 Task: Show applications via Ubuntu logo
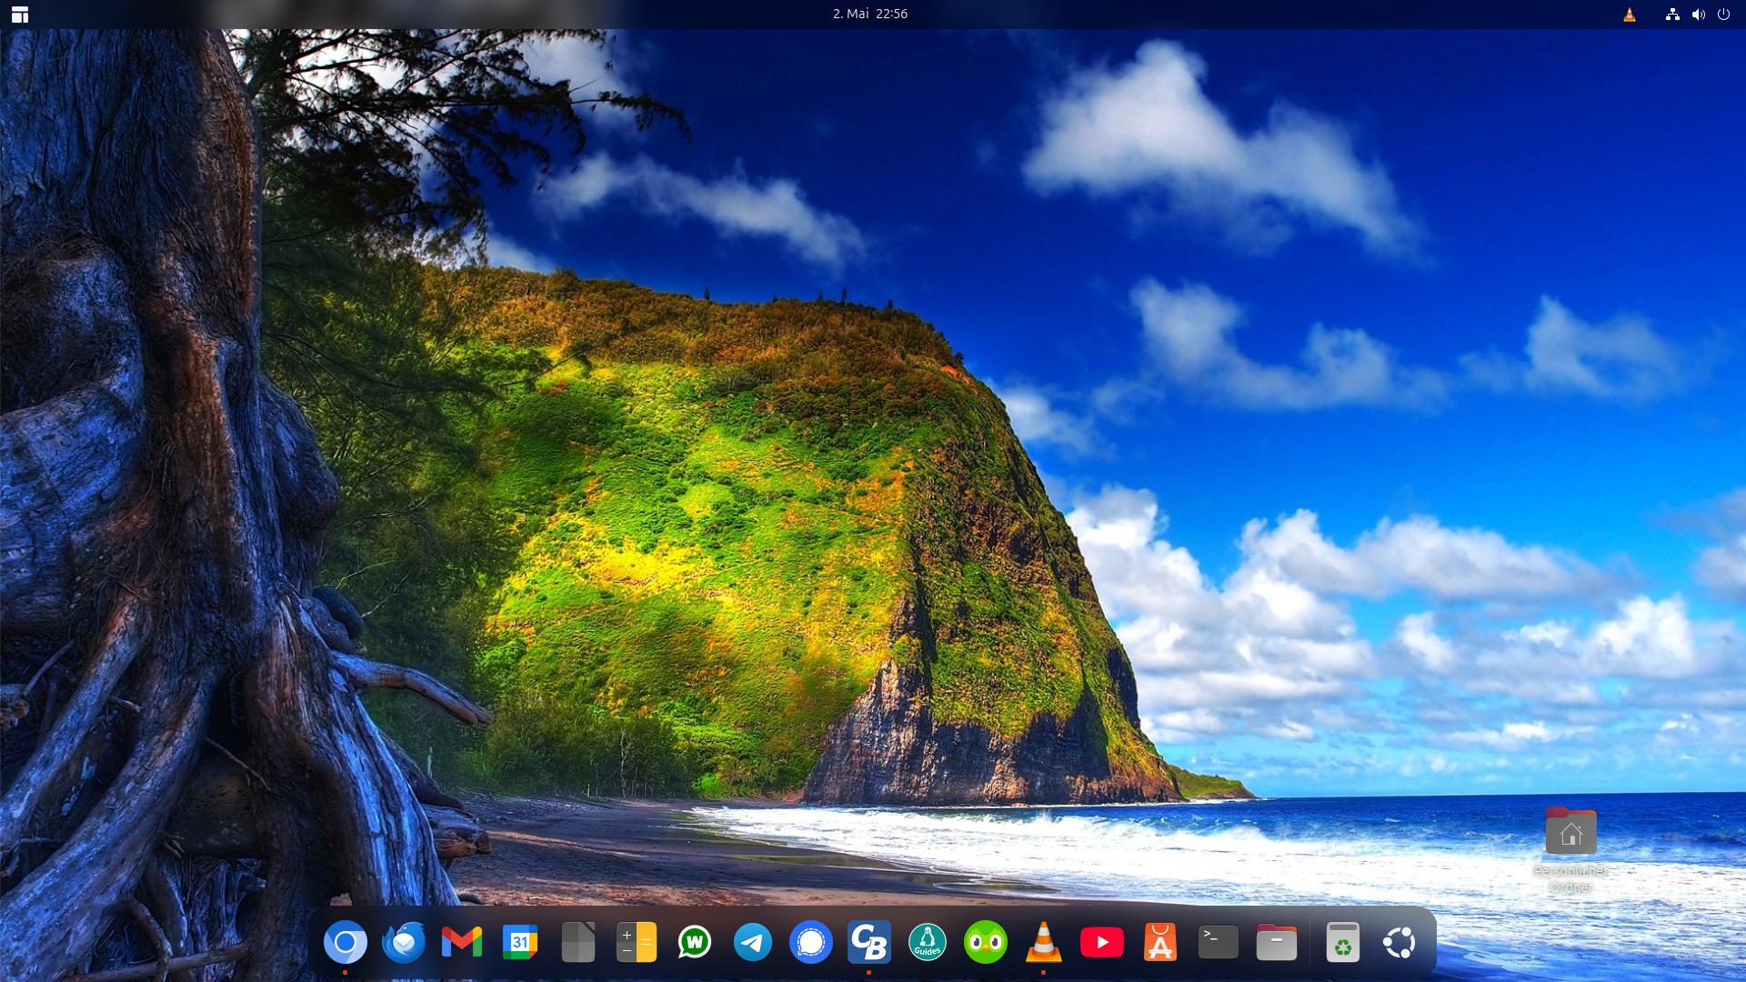coord(1400,943)
